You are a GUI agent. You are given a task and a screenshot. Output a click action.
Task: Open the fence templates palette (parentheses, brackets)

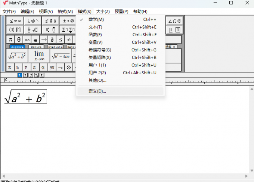point(15,30)
